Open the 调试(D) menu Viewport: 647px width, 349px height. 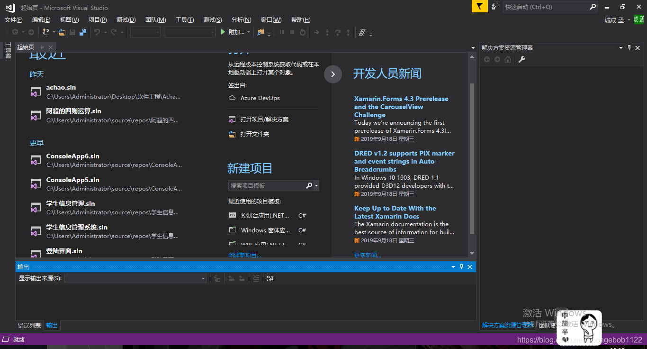pyautogui.click(x=126, y=19)
